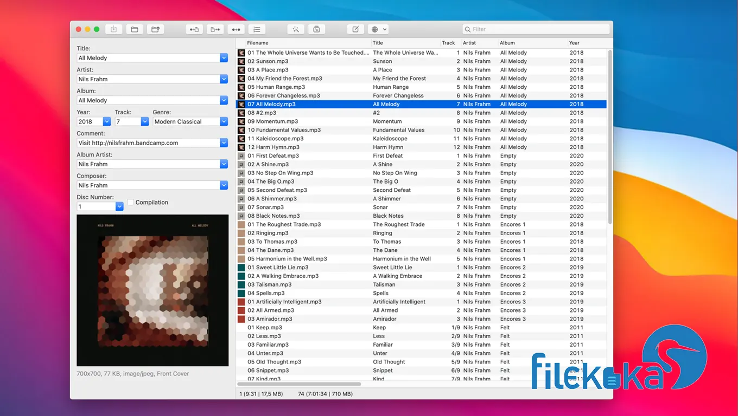Screen dimensions: 738x416
Task: Click the cover icon of 09 Momentum.mp3
Action: click(x=241, y=121)
